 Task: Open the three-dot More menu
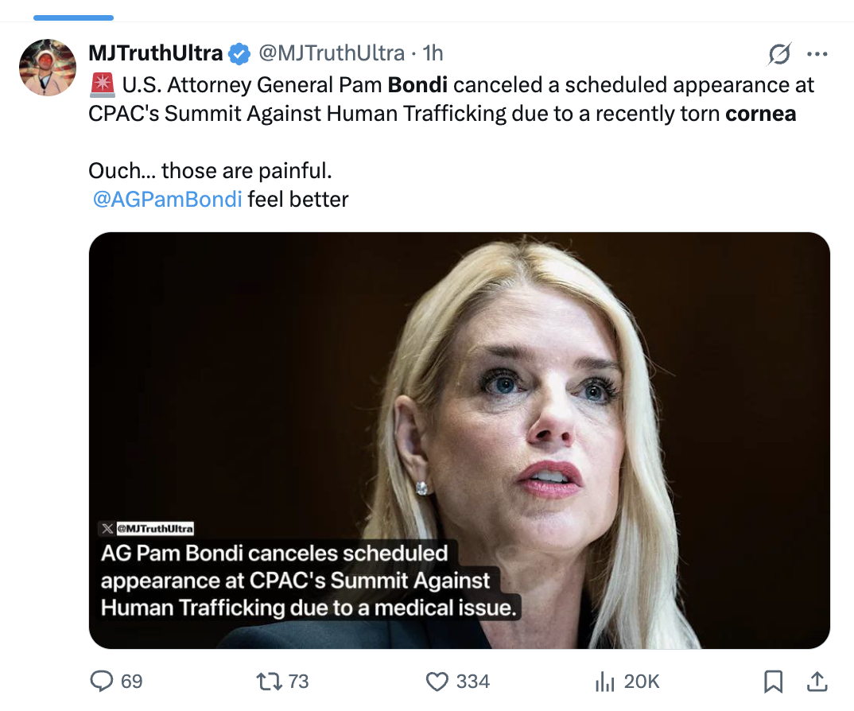click(x=817, y=54)
